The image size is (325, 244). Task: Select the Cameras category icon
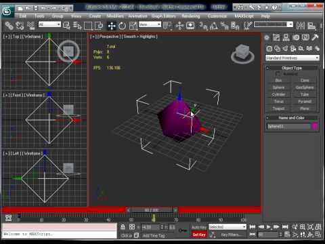tap(293, 49)
